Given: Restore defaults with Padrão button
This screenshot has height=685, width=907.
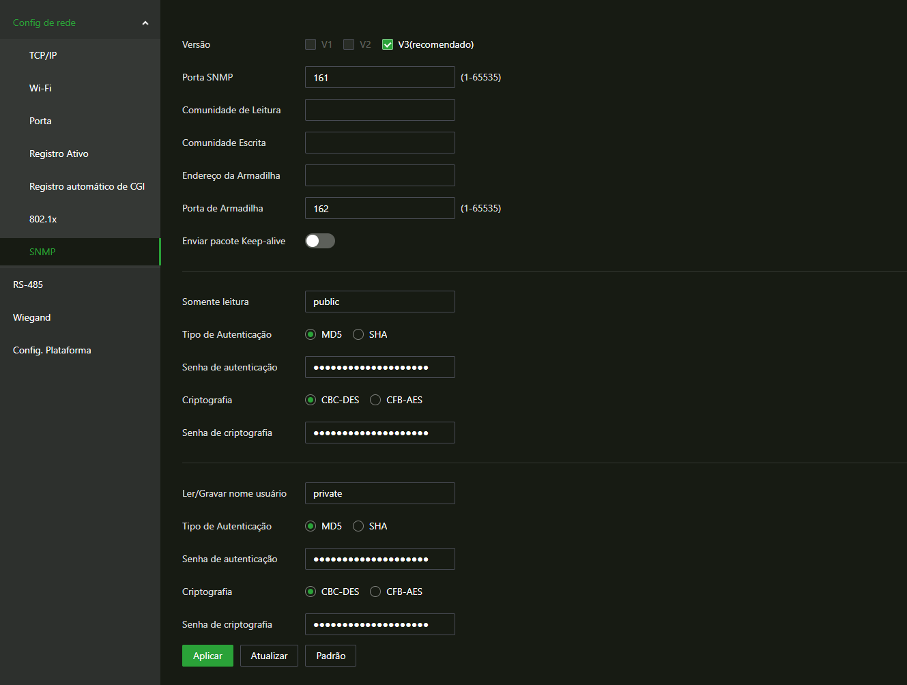Looking at the screenshot, I should click(330, 656).
